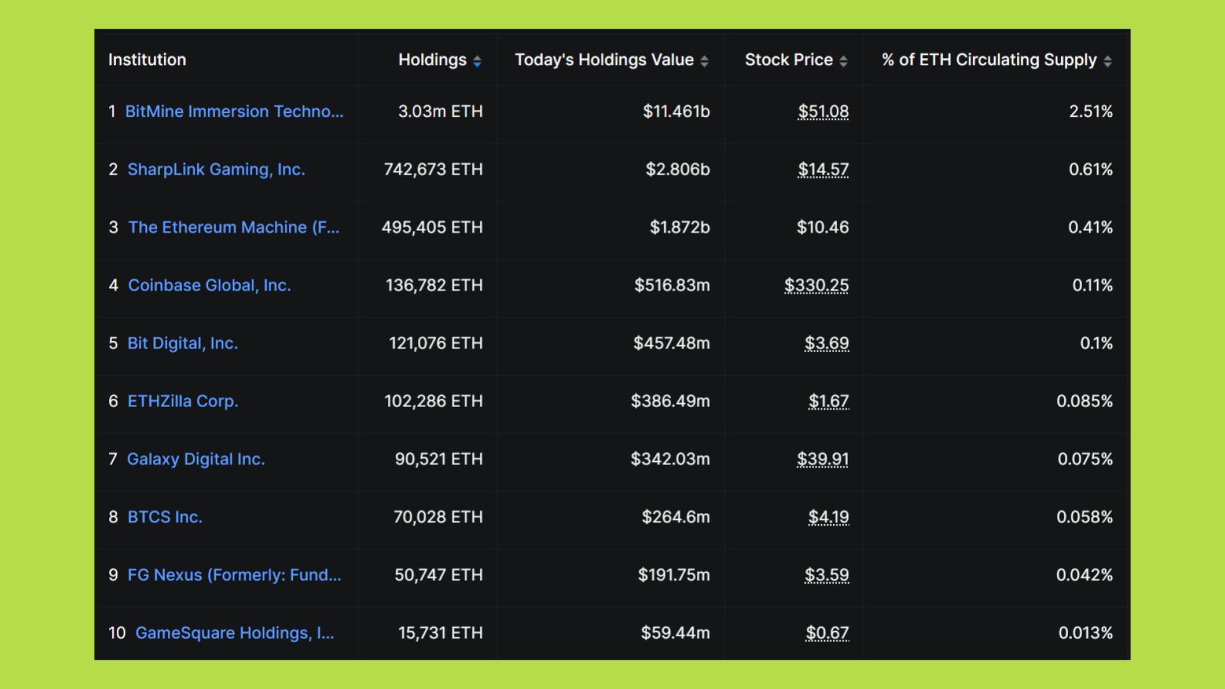Click Stock Price sort arrows icon
The height and width of the screenshot is (689, 1225).
(843, 61)
